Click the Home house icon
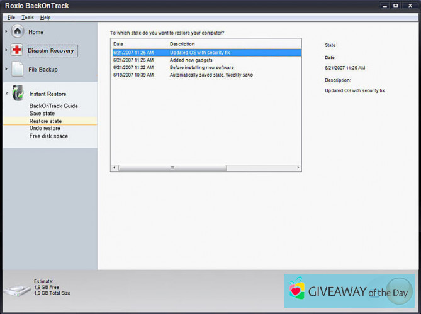Screen dimensions: 421x314 18,32
